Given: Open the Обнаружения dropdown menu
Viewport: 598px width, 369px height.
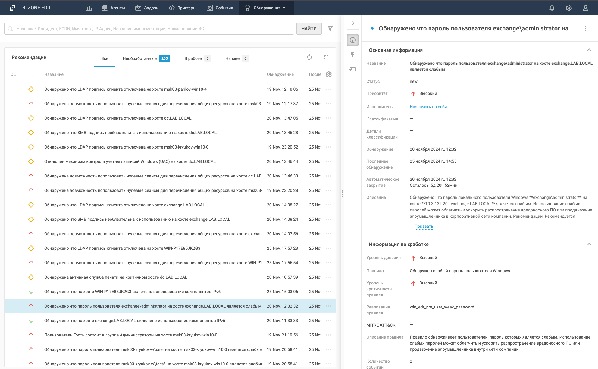Looking at the screenshot, I should 266,8.
